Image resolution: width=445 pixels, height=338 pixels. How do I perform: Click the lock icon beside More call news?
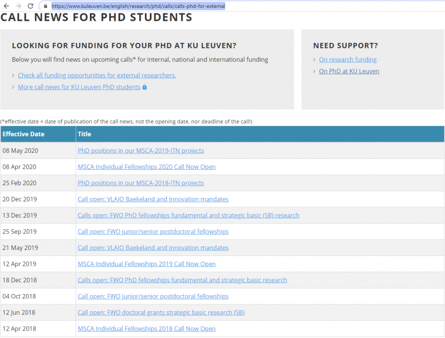145,87
